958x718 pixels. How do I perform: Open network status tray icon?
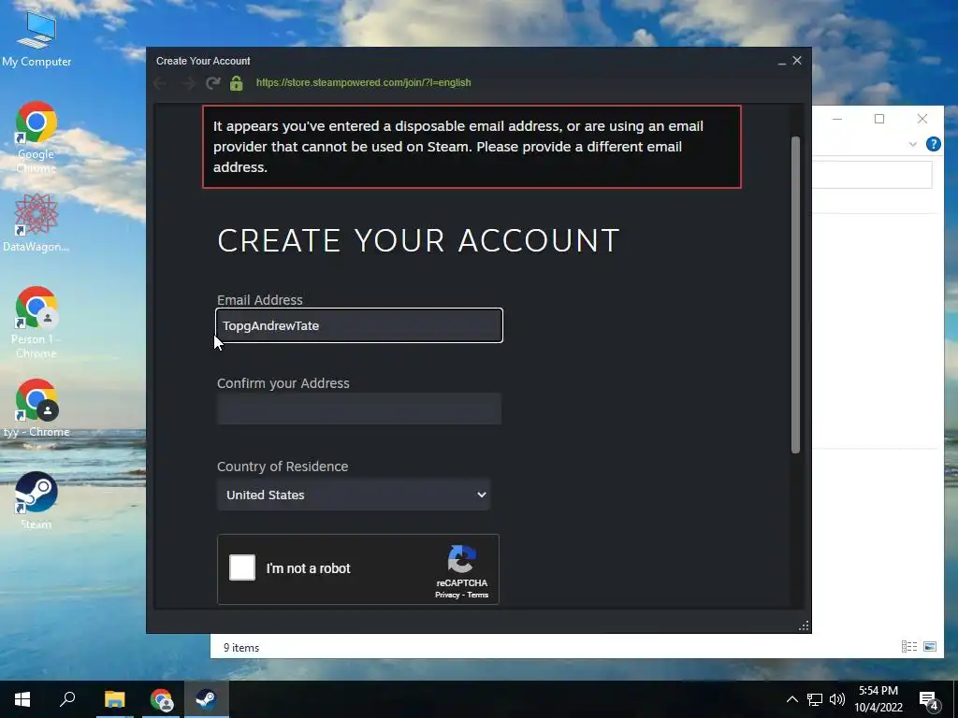click(x=815, y=699)
